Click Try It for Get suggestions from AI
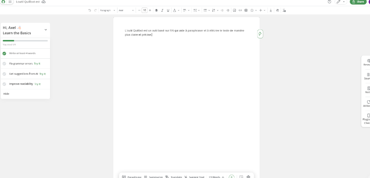The image size is (370, 178). 42,74
